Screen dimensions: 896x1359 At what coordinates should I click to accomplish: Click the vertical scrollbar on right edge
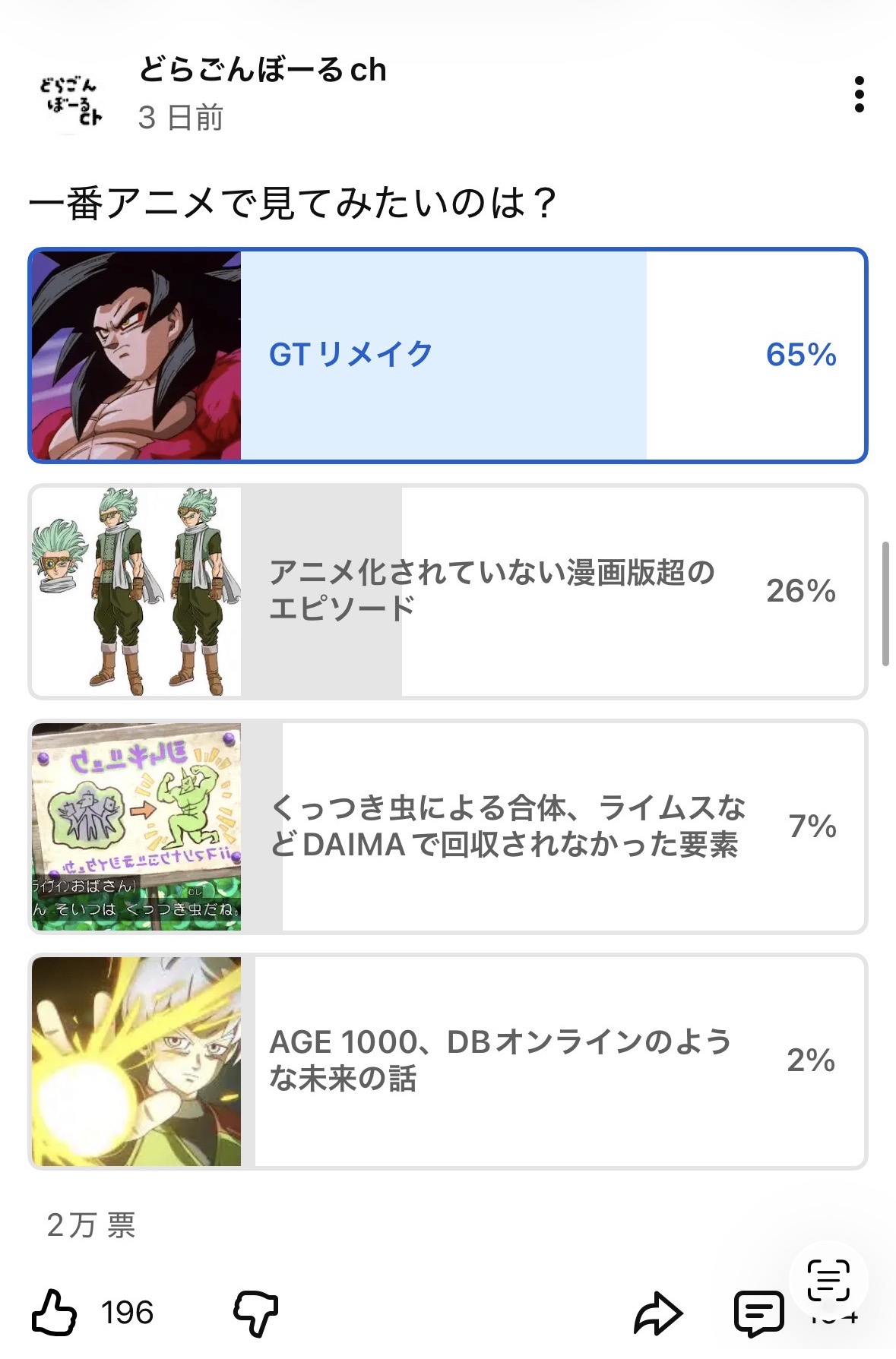(885, 604)
